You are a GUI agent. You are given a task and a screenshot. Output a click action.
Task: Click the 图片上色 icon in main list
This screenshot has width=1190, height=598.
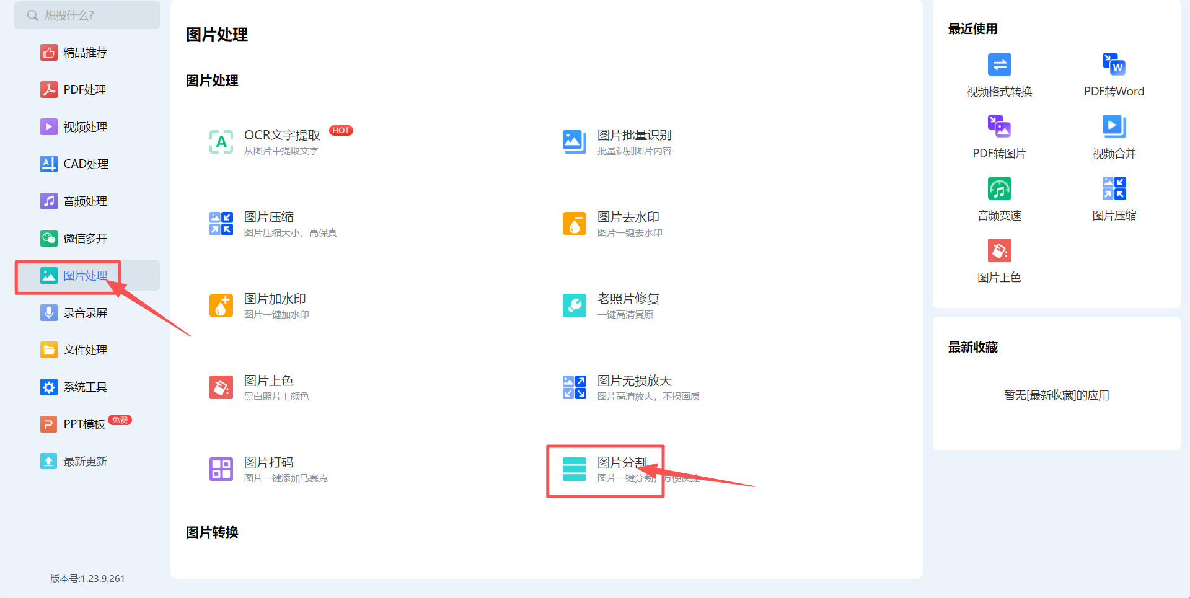click(221, 387)
